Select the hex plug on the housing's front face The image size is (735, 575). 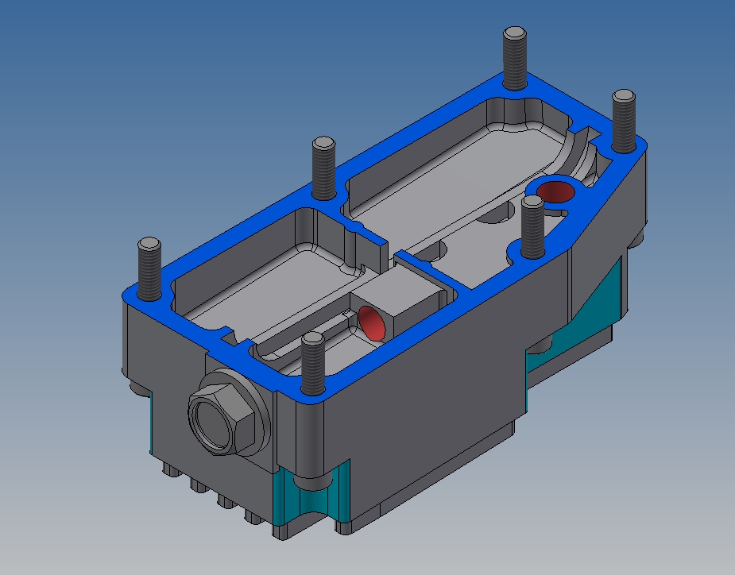click(222, 419)
